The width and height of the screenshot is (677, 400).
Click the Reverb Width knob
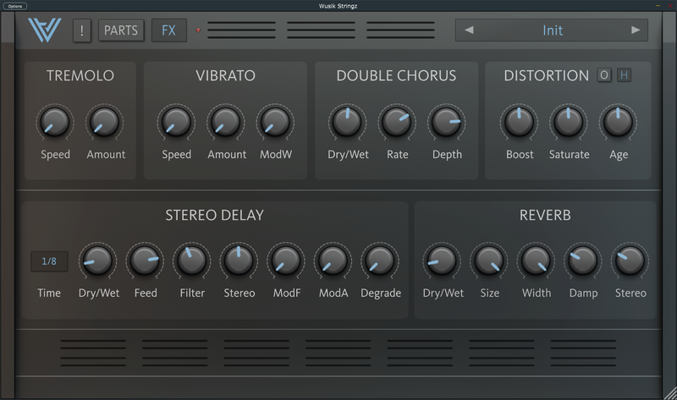(x=536, y=260)
